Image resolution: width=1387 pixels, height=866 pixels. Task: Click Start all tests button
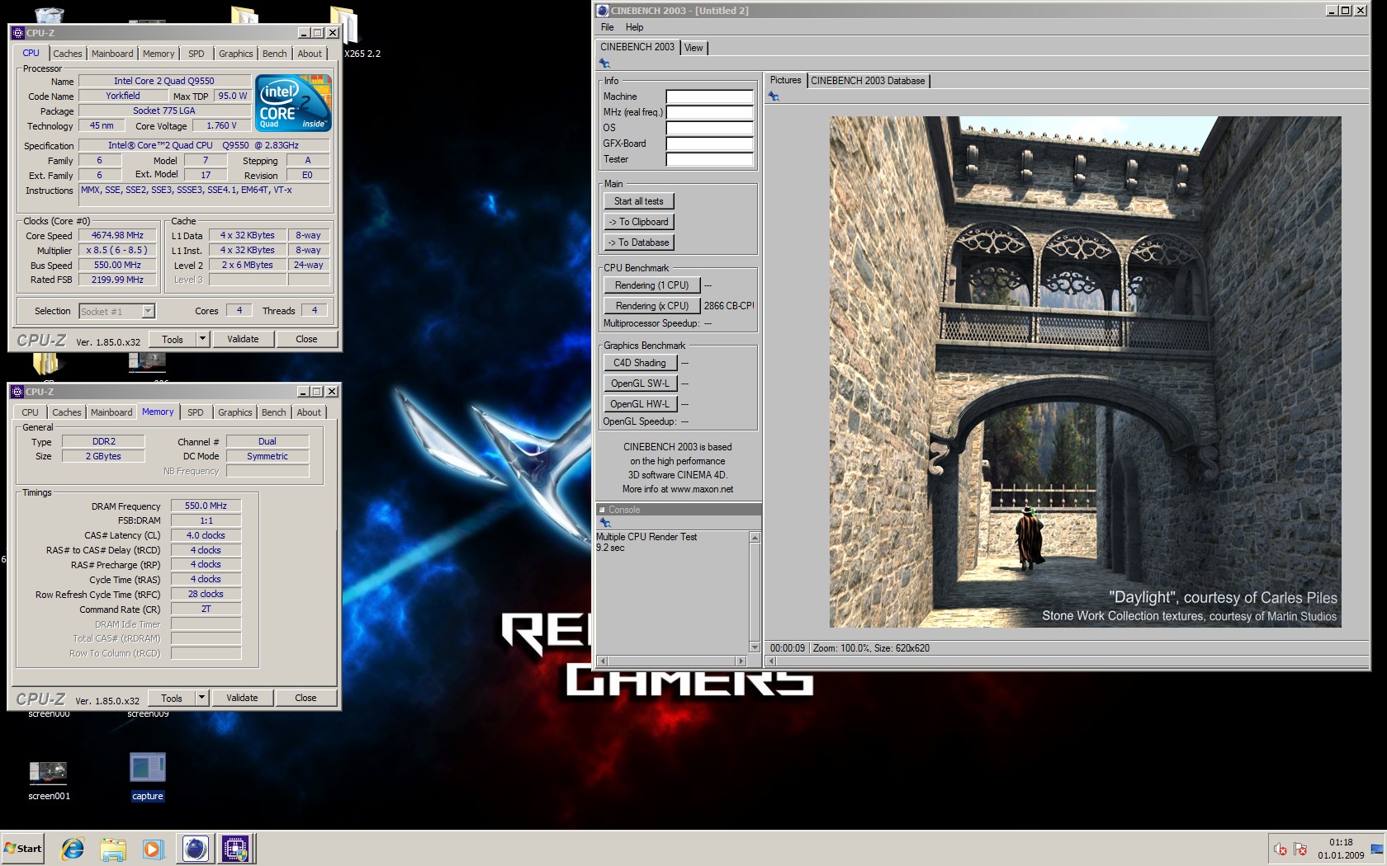(638, 201)
